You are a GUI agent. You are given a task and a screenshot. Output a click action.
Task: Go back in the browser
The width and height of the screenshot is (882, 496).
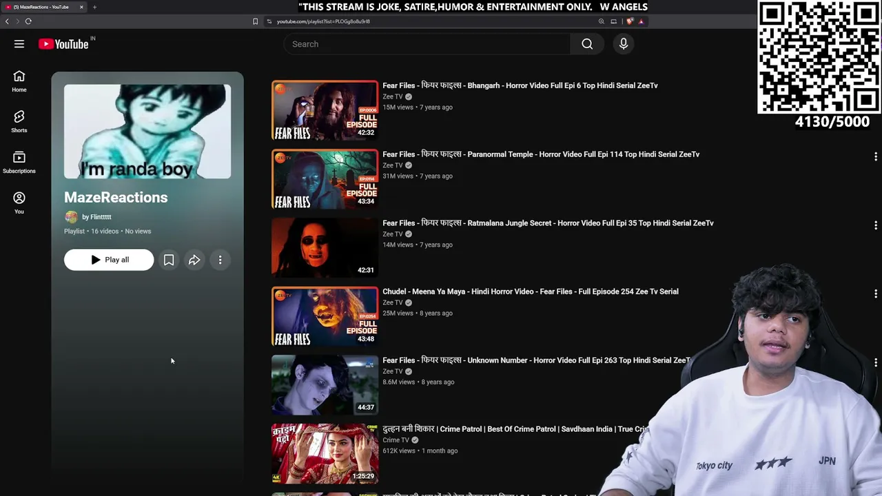pyautogui.click(x=7, y=21)
